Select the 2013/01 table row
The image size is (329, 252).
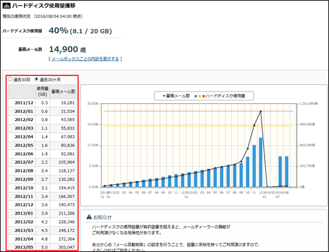42,213
